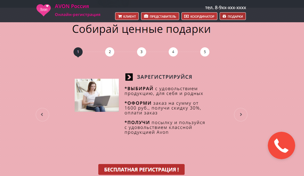Screen dimensions: 304x176
Task: Open the КЛИЕНТ registration option
Action: click(x=127, y=16)
